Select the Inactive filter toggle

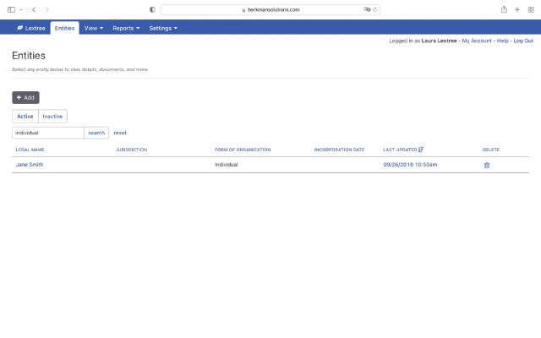coord(52,117)
